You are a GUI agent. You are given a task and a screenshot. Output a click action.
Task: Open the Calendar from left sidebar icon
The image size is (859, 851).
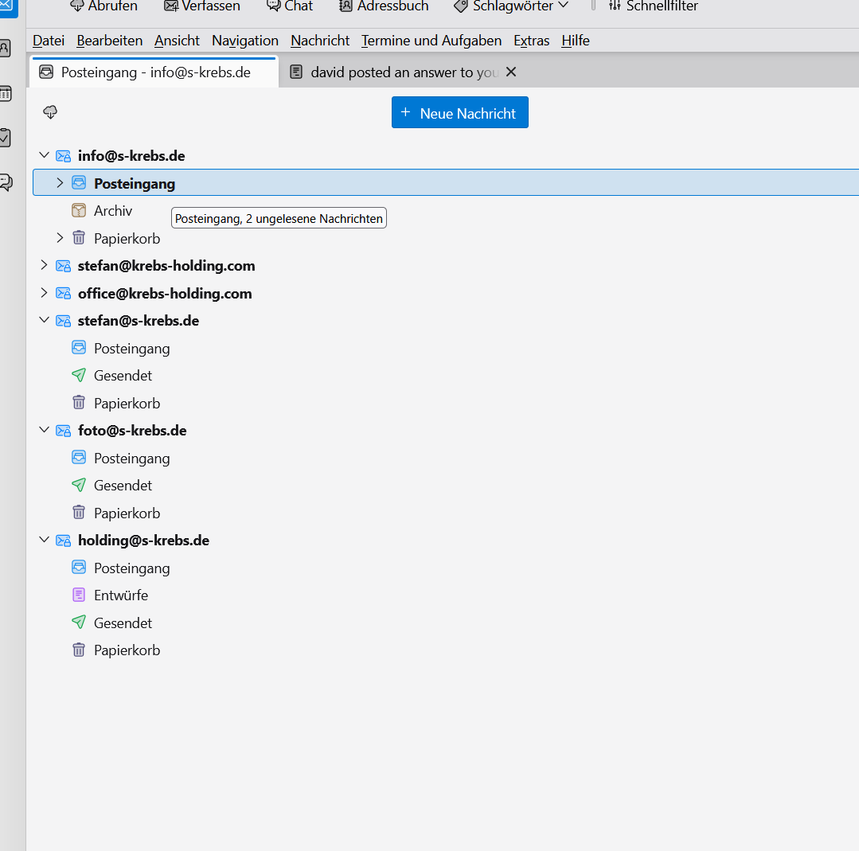6,94
